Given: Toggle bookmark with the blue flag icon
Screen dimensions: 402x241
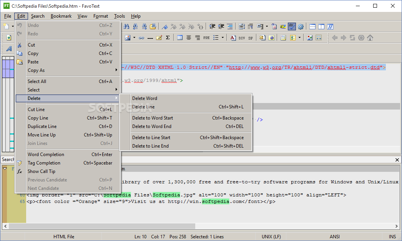Looking at the screenshot, I should point(165,27).
